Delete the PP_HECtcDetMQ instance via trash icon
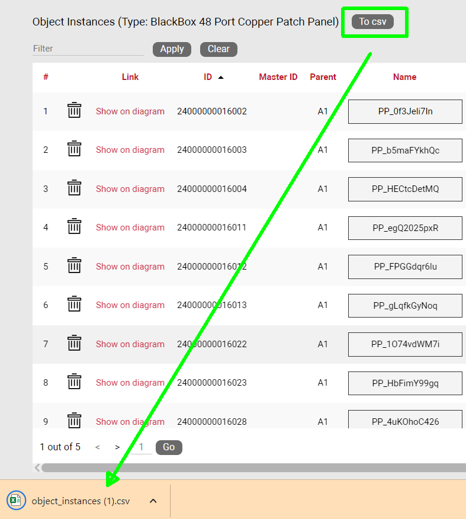Image resolution: width=466 pixels, height=519 pixels. (74, 188)
